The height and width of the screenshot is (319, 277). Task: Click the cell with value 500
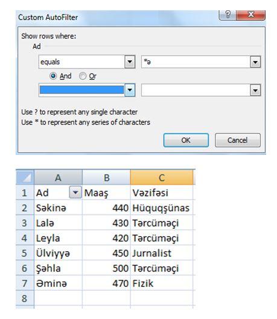[x=106, y=268]
